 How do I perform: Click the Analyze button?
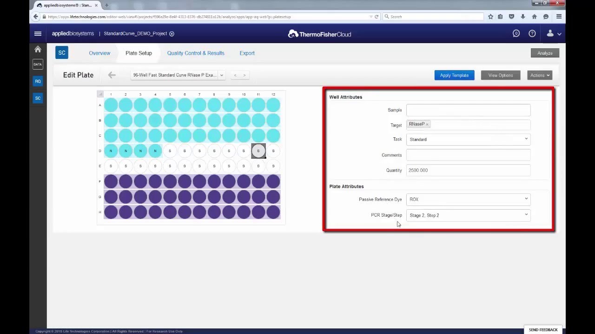[545, 53]
